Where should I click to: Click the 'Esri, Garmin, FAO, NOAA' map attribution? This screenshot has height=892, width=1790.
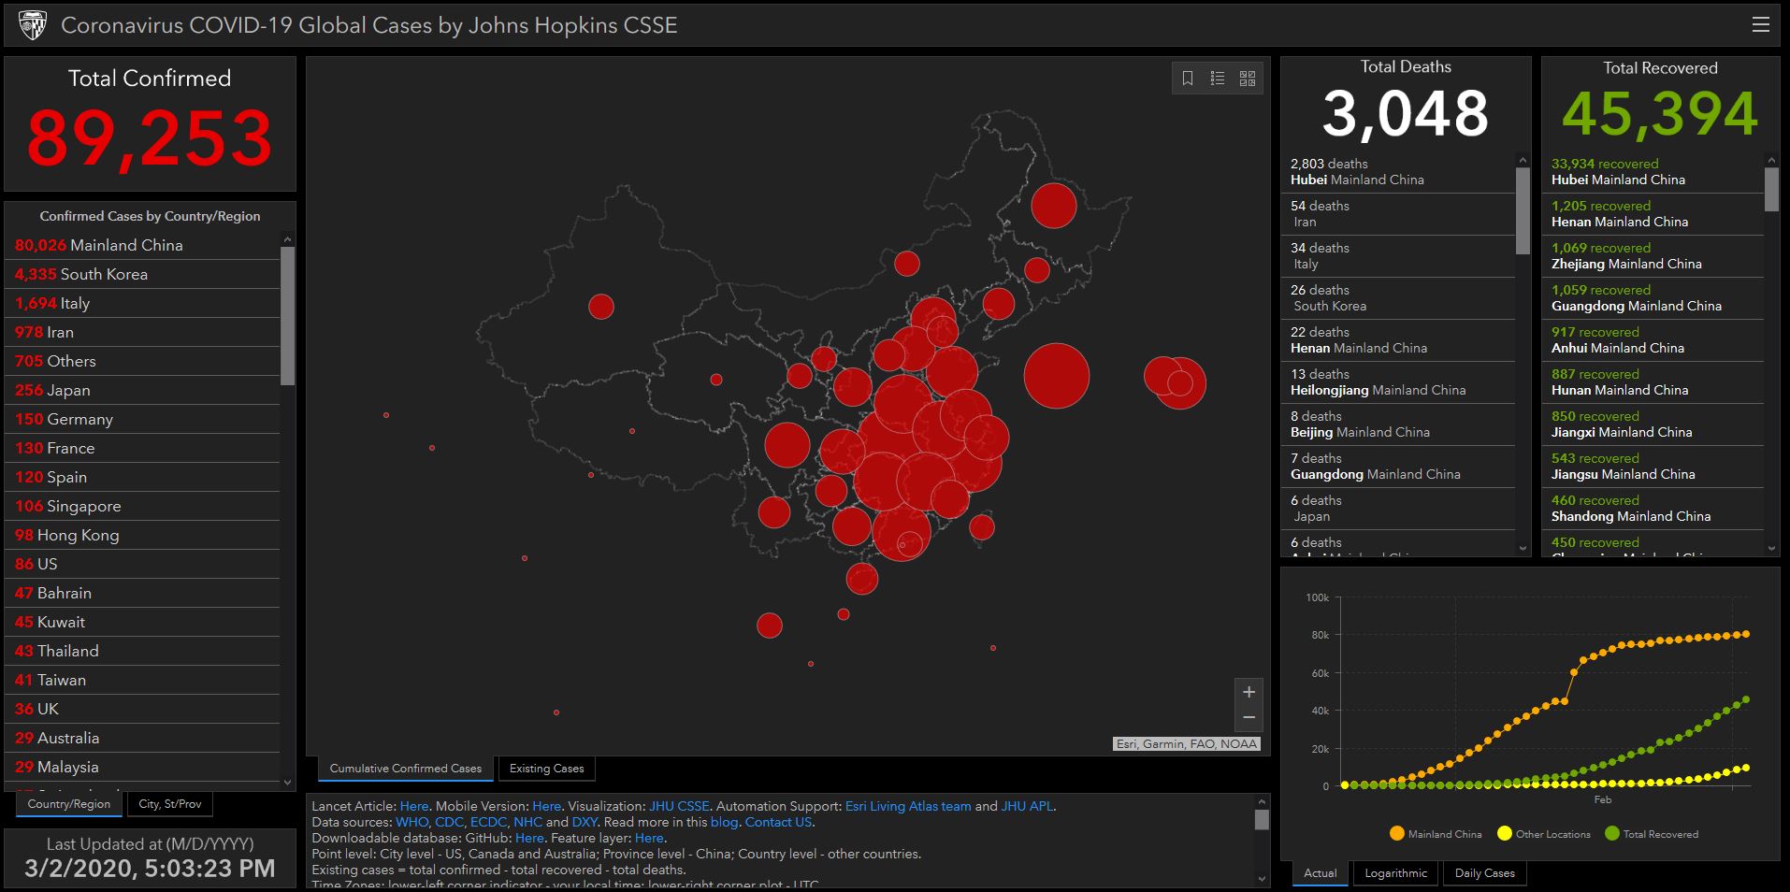pyautogui.click(x=1187, y=744)
